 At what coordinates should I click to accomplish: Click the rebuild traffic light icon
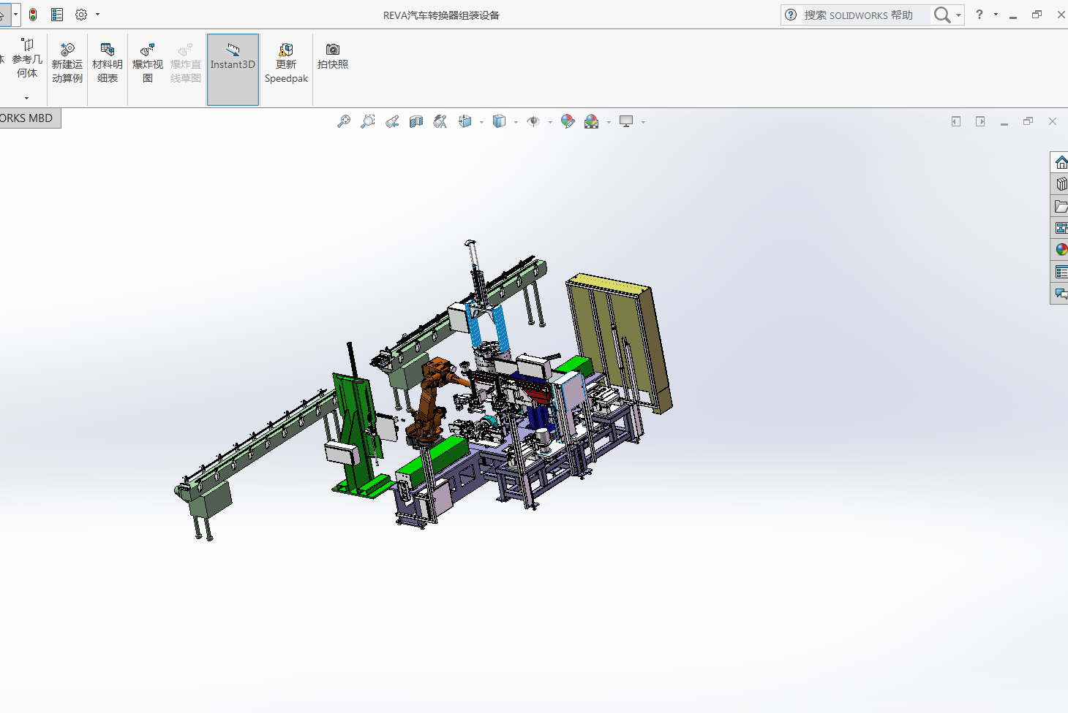click(x=33, y=15)
